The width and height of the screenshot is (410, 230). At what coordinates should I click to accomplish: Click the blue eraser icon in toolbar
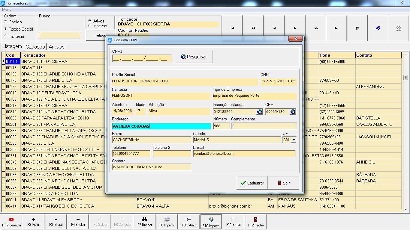pyautogui.click(x=378, y=28)
